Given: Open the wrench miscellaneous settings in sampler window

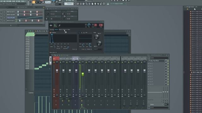Looking at the screenshot, I should point(60,25).
